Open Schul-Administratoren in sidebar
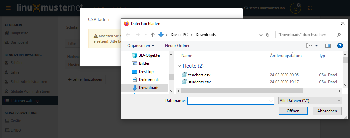 [26, 82]
